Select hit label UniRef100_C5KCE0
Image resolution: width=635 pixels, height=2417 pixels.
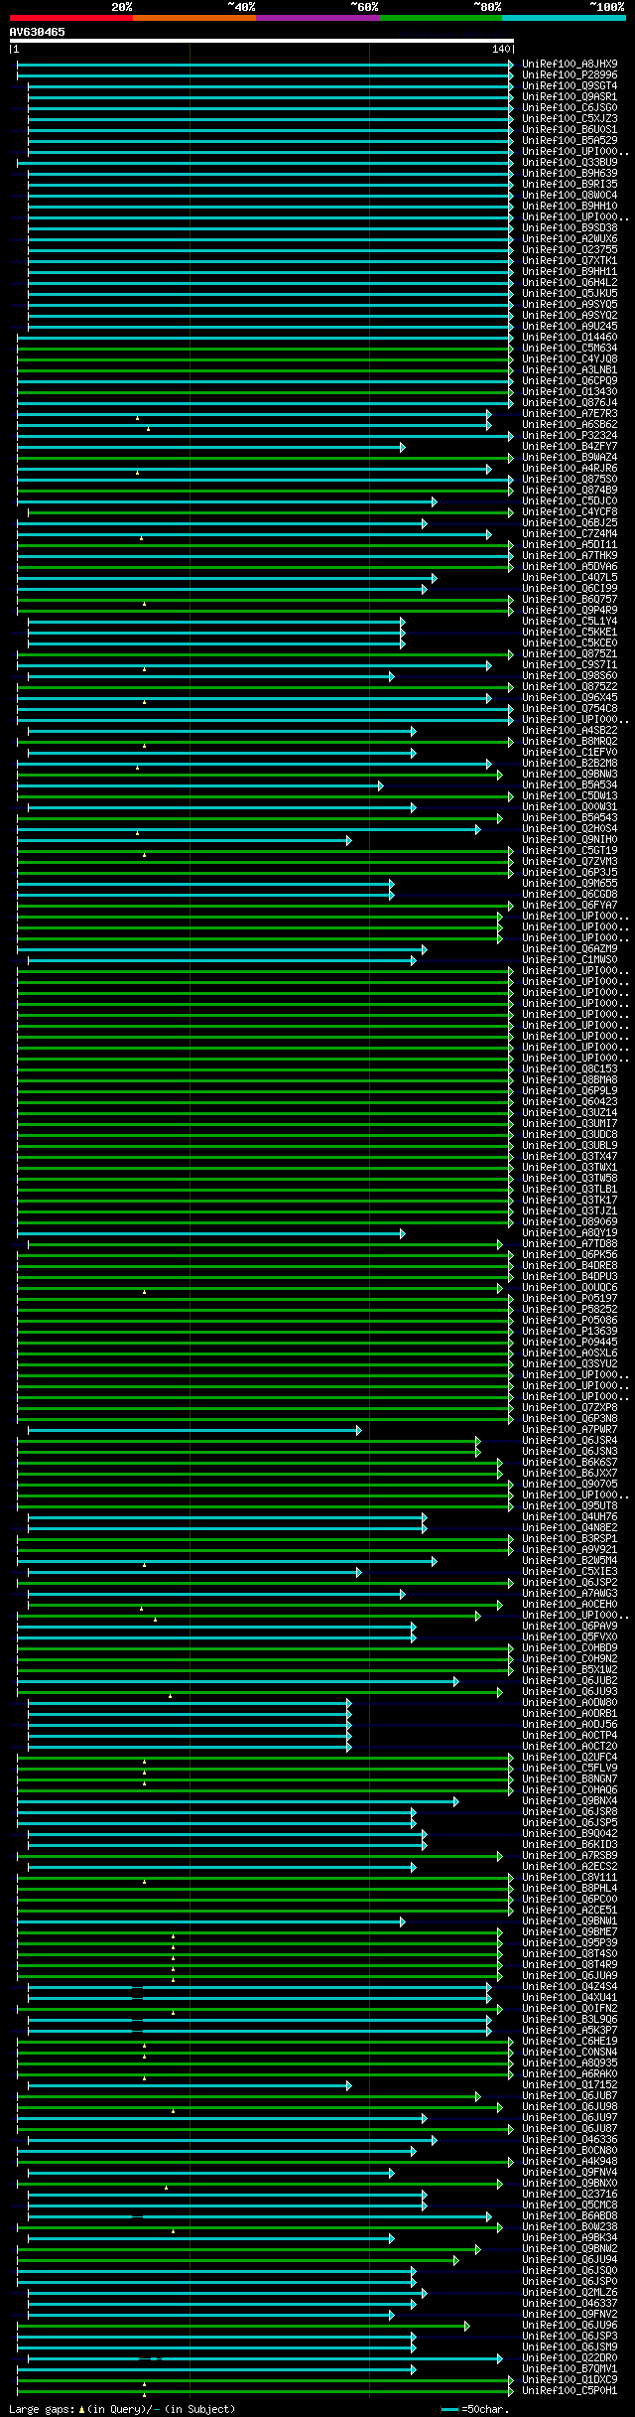[x=570, y=642]
